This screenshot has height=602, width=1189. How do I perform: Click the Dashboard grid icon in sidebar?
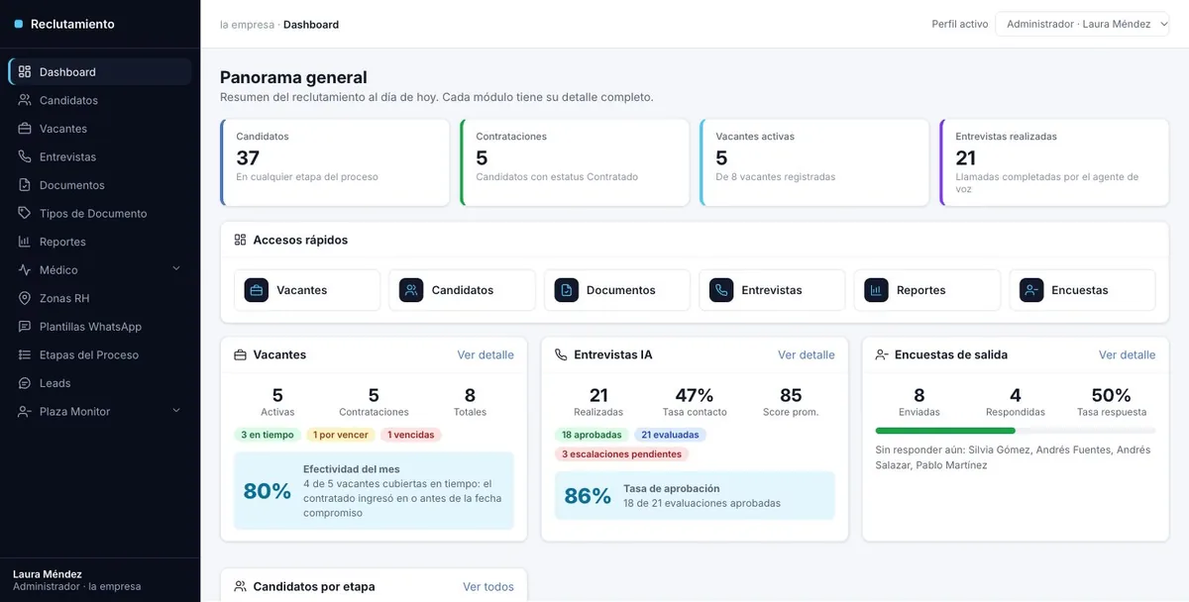point(25,71)
